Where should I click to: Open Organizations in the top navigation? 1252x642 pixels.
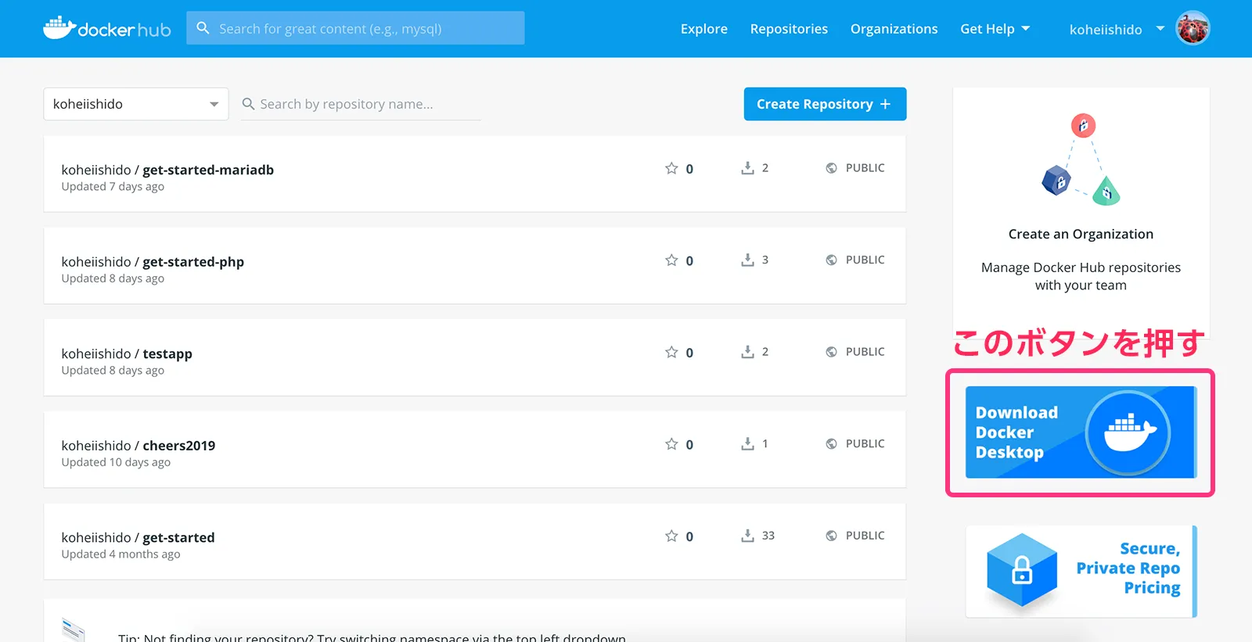(x=894, y=29)
